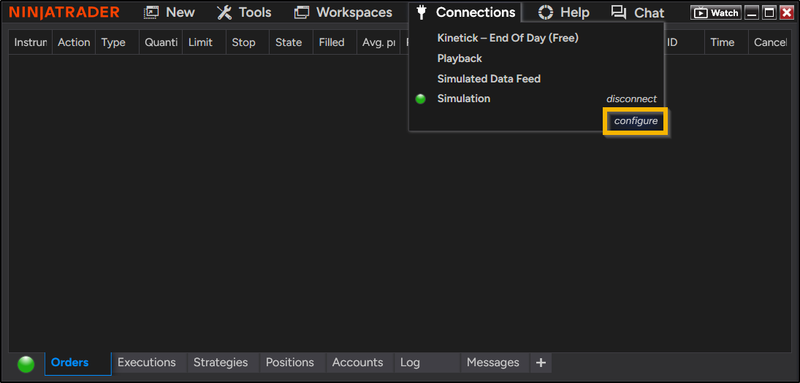Click the State column header
The width and height of the screenshot is (800, 383).
click(x=291, y=42)
